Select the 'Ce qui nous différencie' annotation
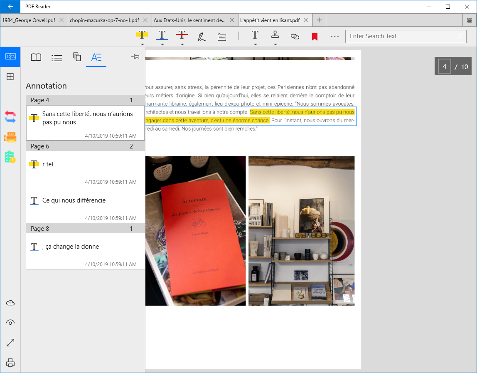 85,205
